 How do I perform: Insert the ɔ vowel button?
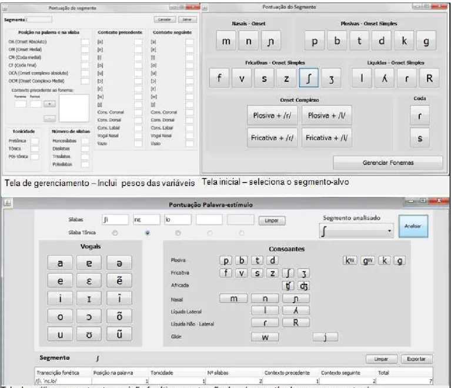click(89, 317)
